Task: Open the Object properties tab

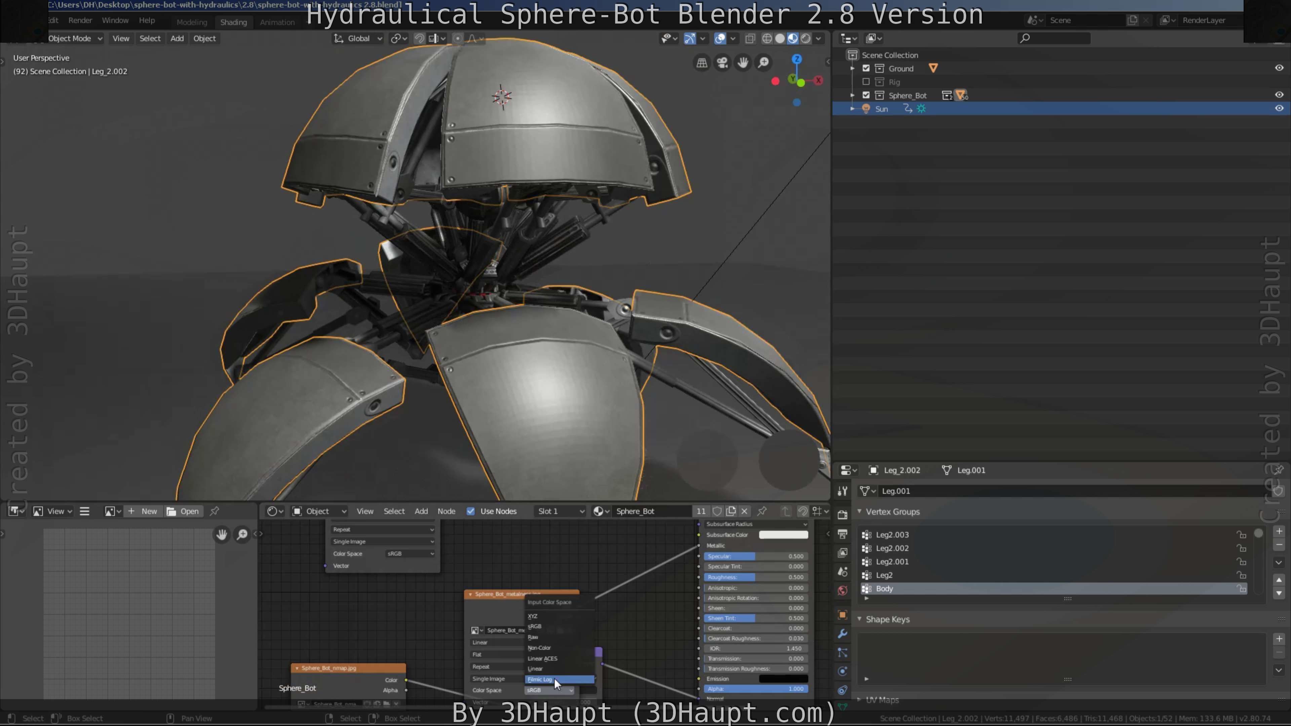Action: 843,615
